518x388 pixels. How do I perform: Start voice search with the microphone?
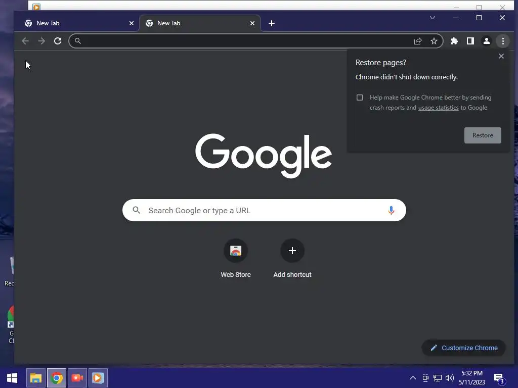pyautogui.click(x=391, y=210)
